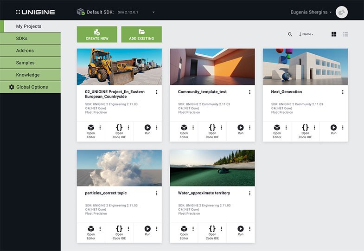This screenshot has height=251, width=364.
Task: Click the Create New button
Action: (97, 34)
